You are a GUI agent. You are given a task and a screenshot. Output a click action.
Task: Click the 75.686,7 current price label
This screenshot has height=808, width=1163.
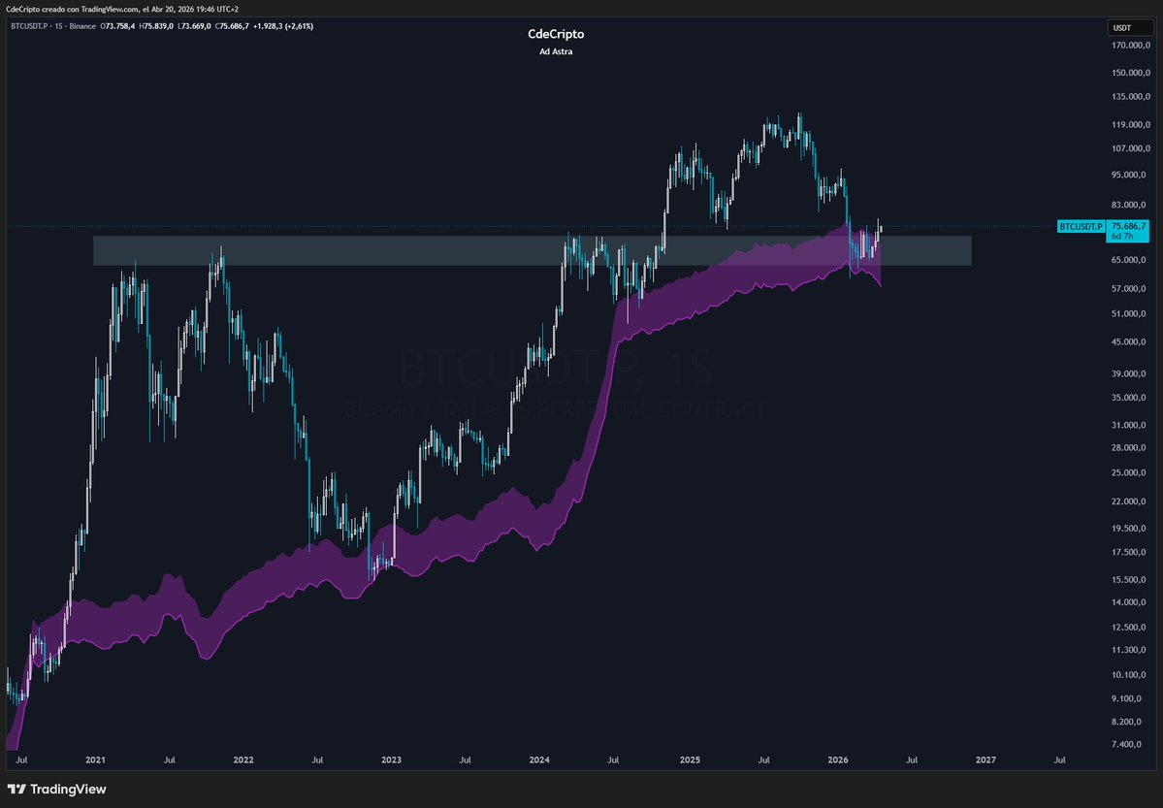click(x=1128, y=226)
